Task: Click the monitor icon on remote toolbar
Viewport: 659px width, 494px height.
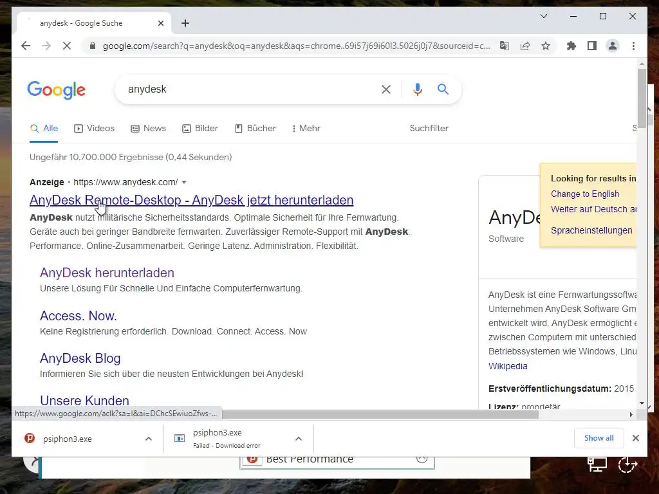Action: [x=597, y=464]
